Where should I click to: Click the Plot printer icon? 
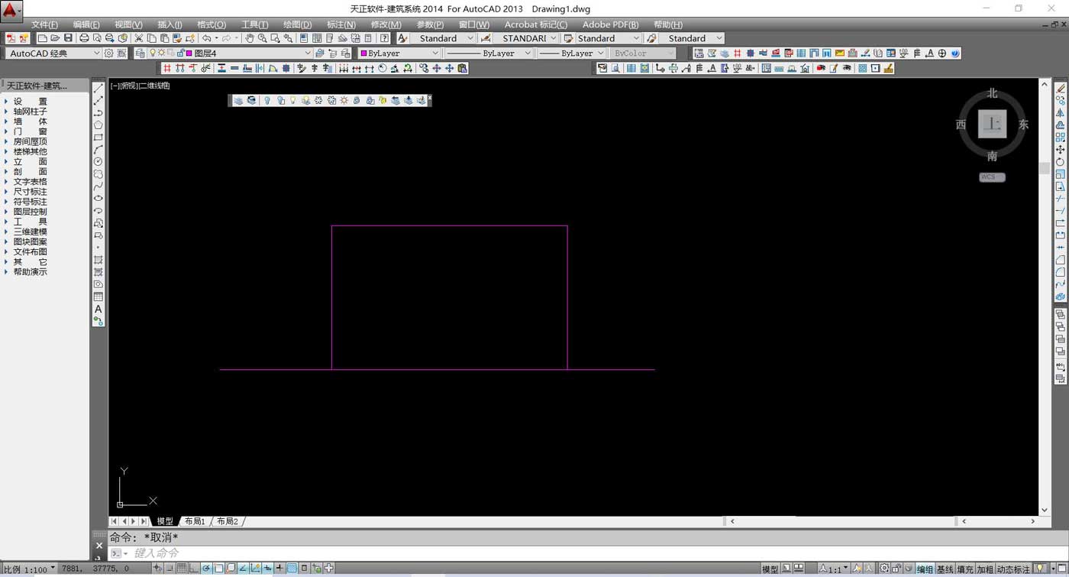point(84,38)
